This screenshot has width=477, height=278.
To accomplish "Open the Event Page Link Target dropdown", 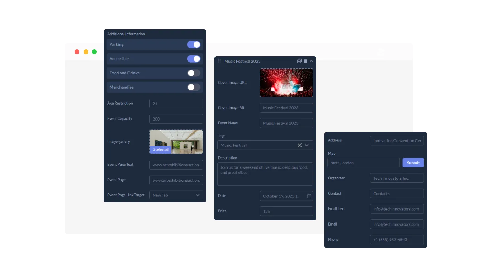I will pyautogui.click(x=176, y=195).
